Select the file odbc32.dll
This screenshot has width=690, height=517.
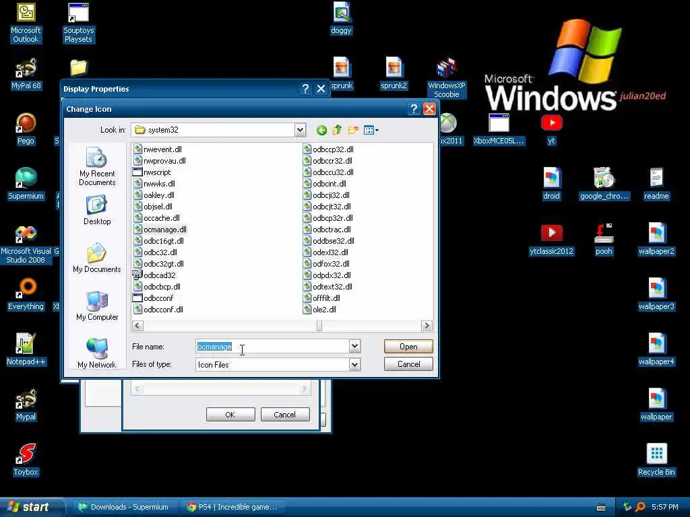pyautogui.click(x=156, y=252)
